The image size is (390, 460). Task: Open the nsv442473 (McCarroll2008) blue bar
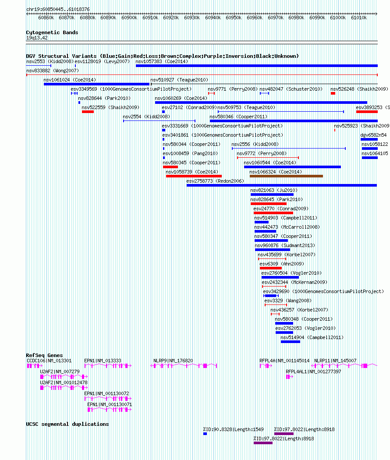coord(265,231)
